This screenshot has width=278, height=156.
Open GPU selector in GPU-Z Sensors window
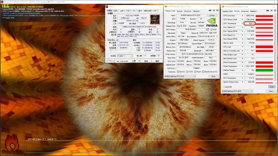click(237, 91)
